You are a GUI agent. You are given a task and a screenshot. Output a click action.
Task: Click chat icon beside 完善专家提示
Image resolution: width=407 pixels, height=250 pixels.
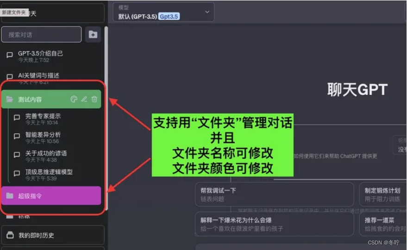click(17, 117)
